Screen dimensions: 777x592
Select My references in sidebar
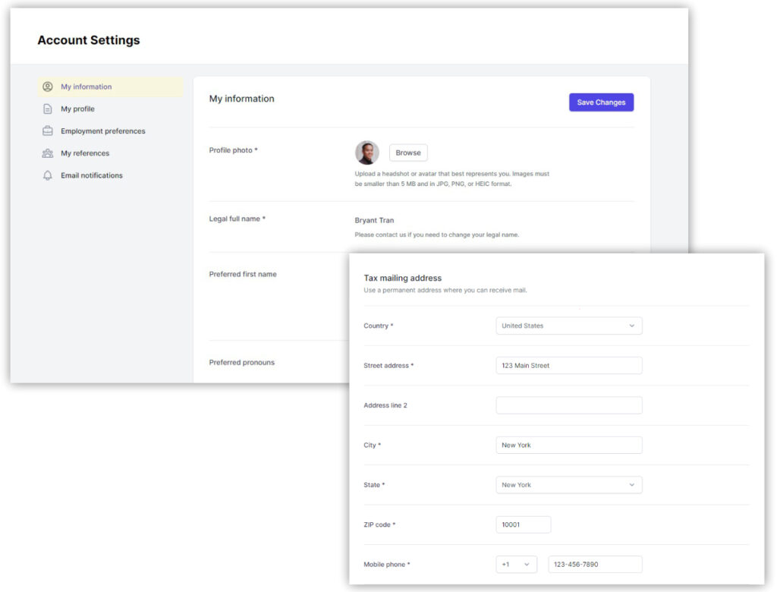tap(85, 153)
